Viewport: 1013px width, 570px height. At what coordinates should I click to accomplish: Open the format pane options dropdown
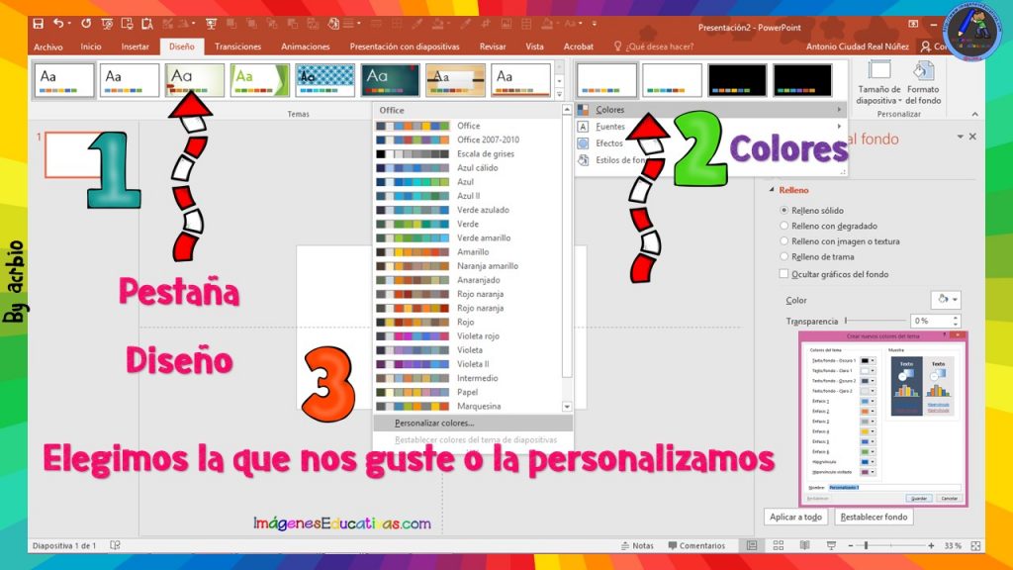click(x=960, y=137)
